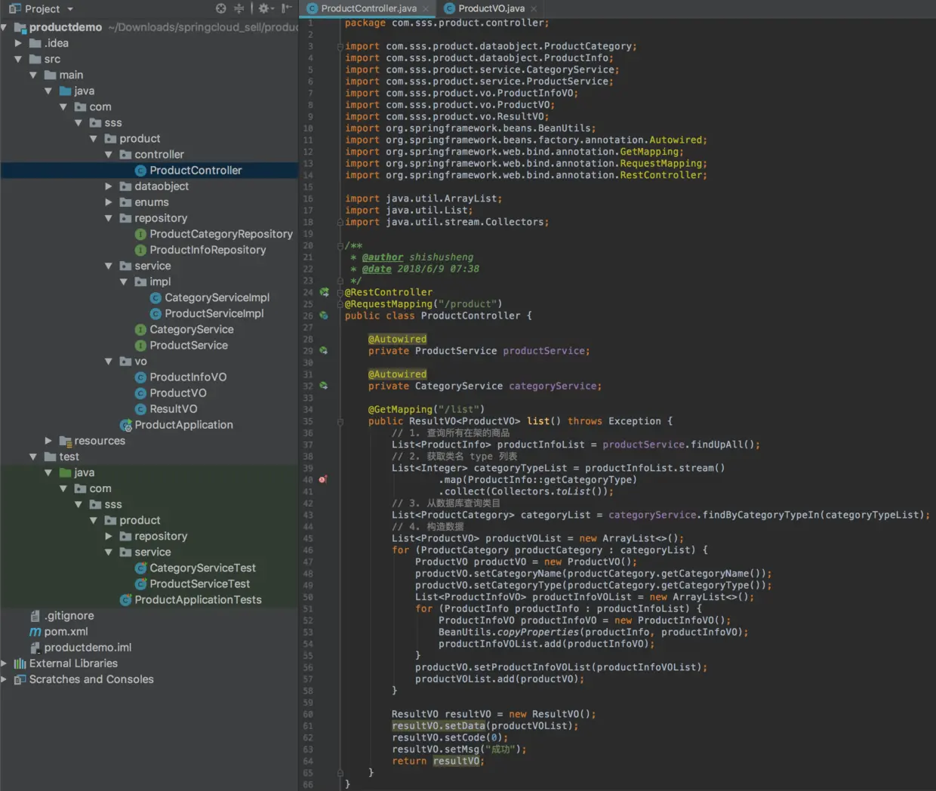Click the Spring bean gutter icon at line 24
This screenshot has width=936, height=791.
click(x=324, y=292)
